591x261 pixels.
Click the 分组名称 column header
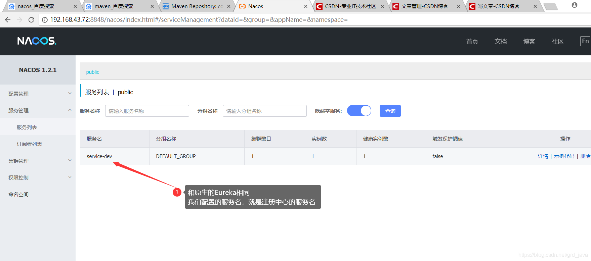pyautogui.click(x=197, y=139)
